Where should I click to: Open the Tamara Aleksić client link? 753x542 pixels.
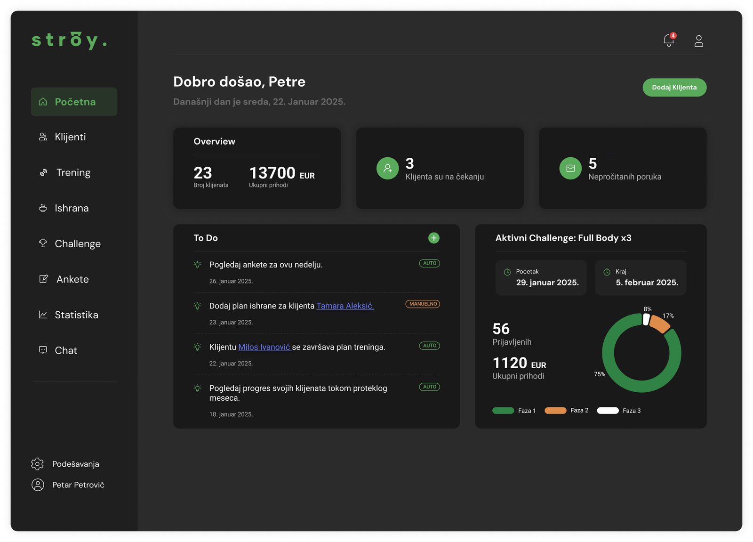pos(345,306)
